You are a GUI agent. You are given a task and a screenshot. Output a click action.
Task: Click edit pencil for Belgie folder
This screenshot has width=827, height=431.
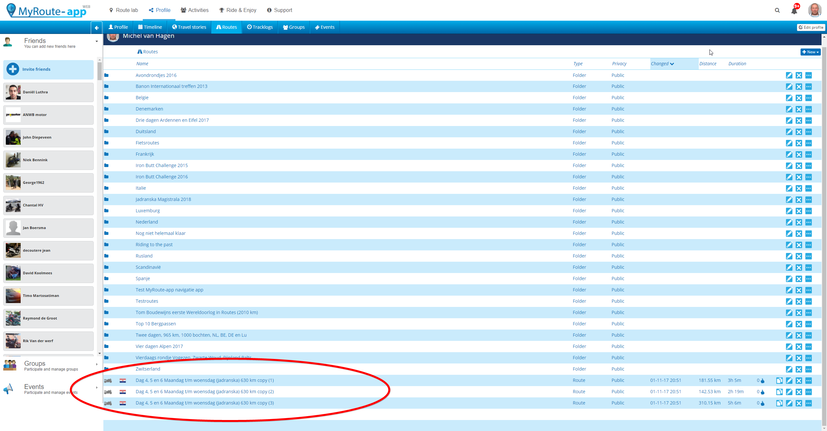789,98
